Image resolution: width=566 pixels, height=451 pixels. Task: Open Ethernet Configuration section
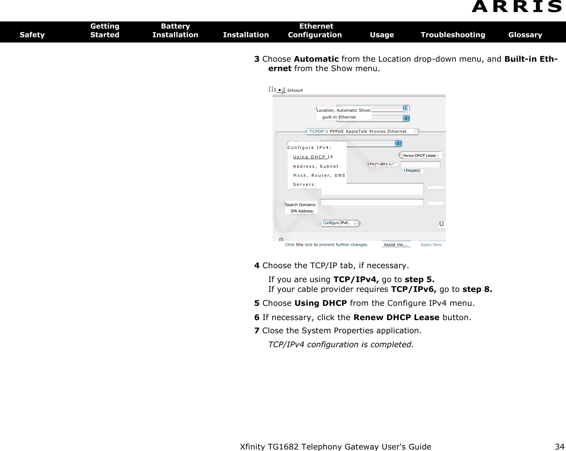[315, 30]
